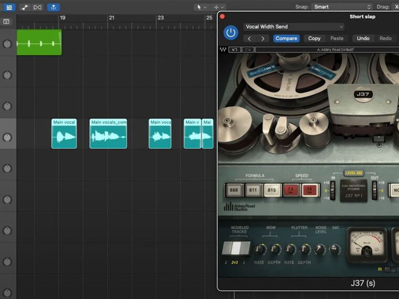Click the Waves logo icon

tap(223, 49)
